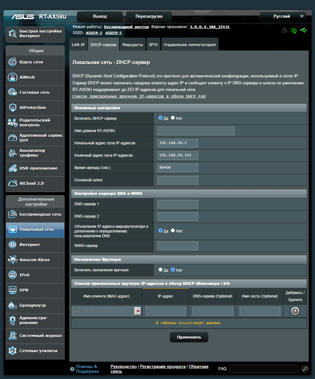Open the manual IP list DHCP FAQ link
Image resolution: width=315 pixels, height=379 pixels.
(x=139, y=96)
